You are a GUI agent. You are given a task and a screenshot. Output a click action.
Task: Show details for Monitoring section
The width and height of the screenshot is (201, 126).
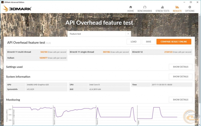[180, 100]
